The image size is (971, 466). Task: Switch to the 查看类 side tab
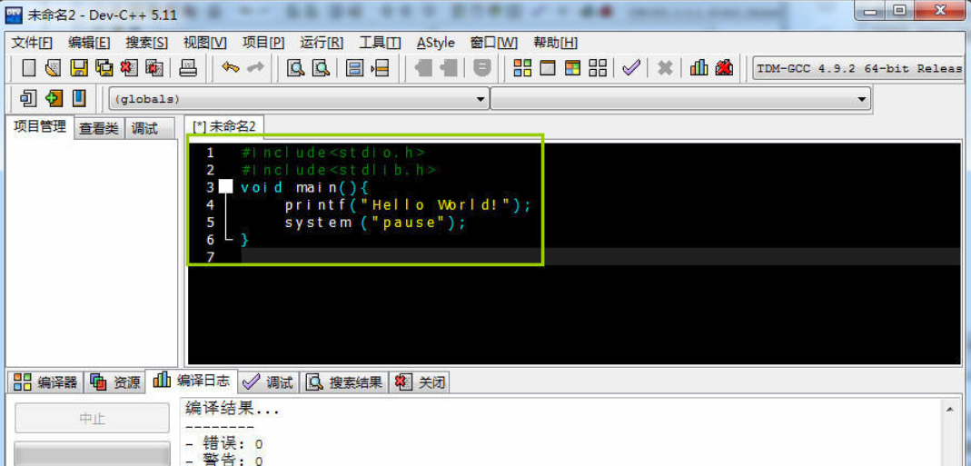98,128
